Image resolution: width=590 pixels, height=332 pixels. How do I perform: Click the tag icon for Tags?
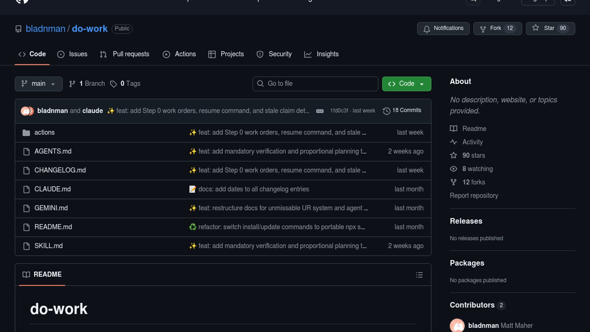tap(113, 84)
